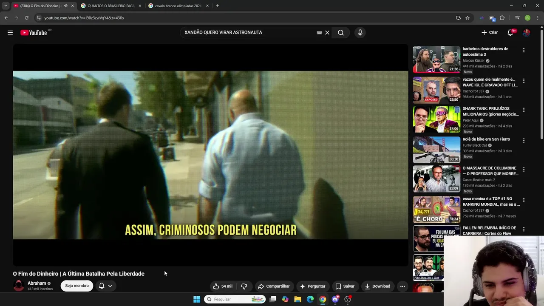Save the video with Salvar button

coord(345,286)
